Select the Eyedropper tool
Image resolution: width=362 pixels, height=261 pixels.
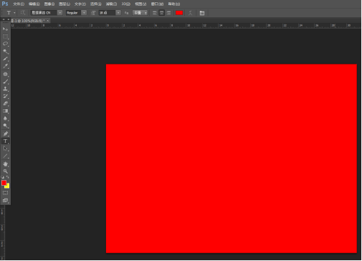click(x=5, y=66)
